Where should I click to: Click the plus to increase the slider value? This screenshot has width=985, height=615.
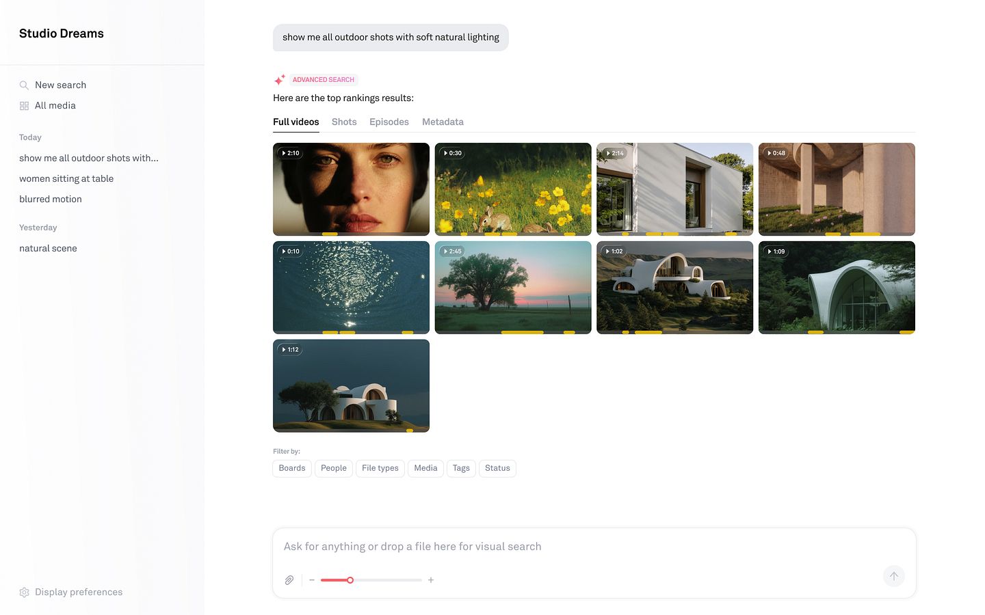click(x=431, y=579)
